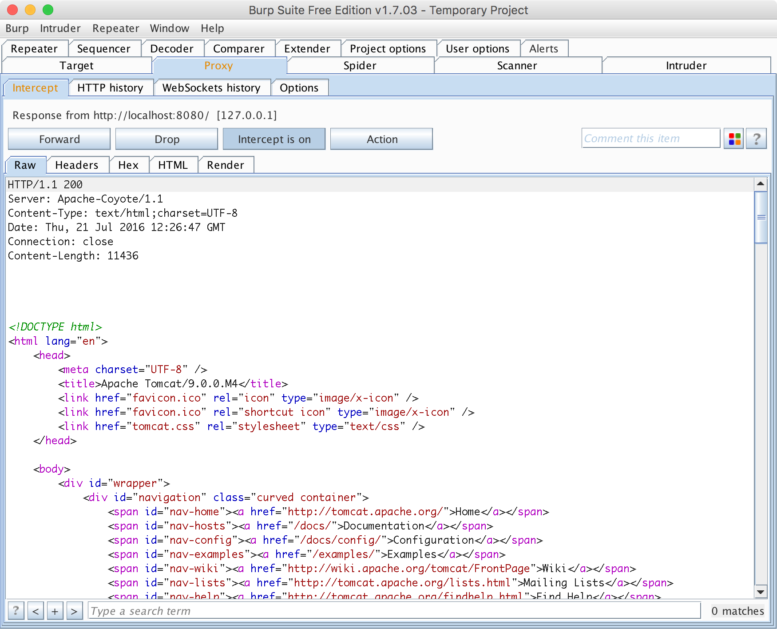The width and height of the screenshot is (777, 629).
Task: Focus the search term input box
Action: (394, 611)
